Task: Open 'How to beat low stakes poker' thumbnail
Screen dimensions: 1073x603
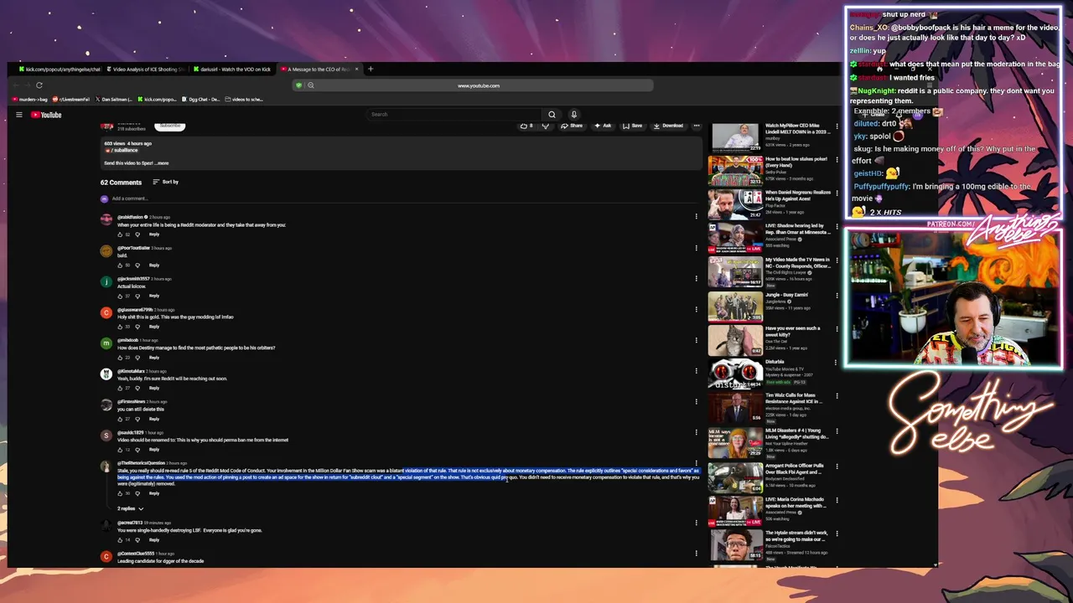Action: [x=735, y=171]
